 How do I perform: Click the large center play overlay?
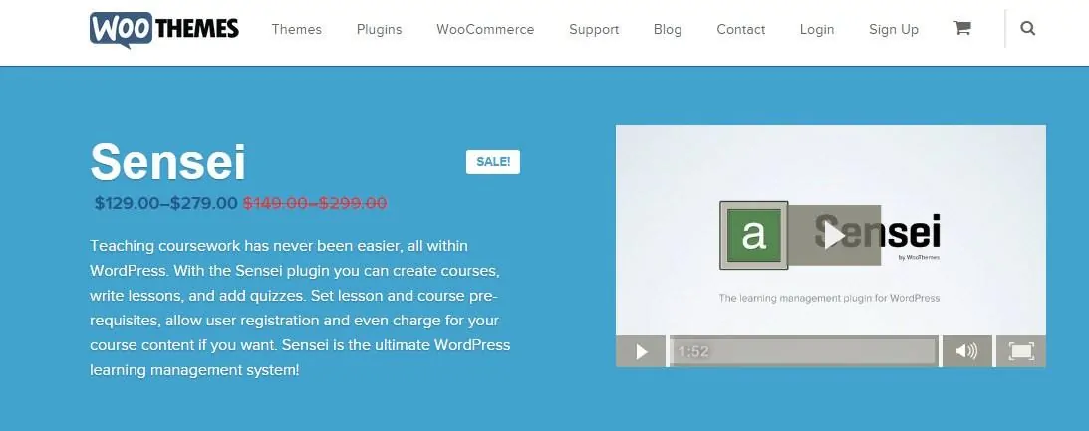point(835,235)
